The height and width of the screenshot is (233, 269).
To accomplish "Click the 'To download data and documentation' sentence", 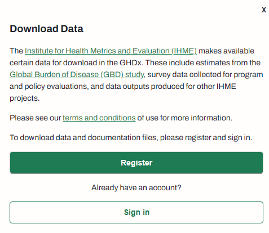I will [131, 137].
